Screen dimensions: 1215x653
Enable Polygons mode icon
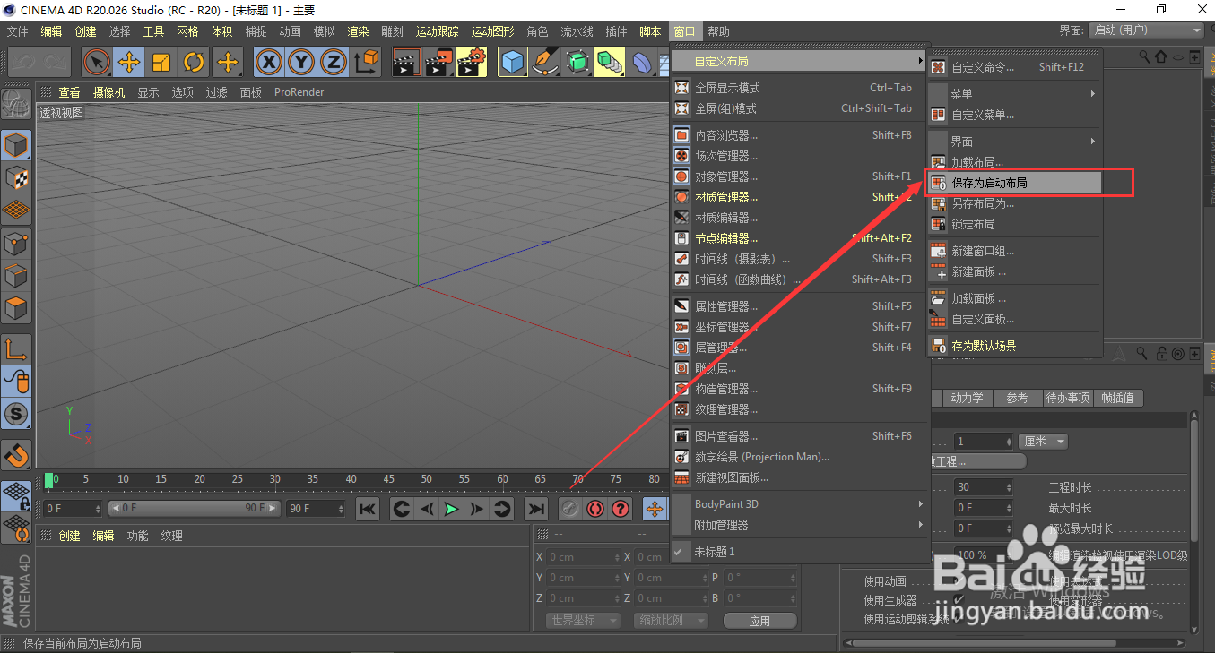(x=17, y=307)
